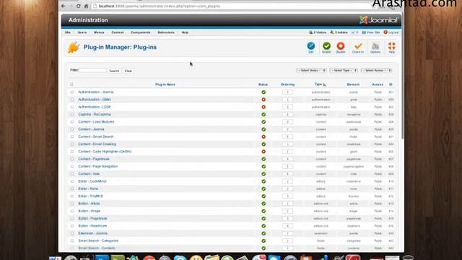Toggle status icon of Editor - TinyMCE
The height and width of the screenshot is (260, 462).
click(263, 196)
